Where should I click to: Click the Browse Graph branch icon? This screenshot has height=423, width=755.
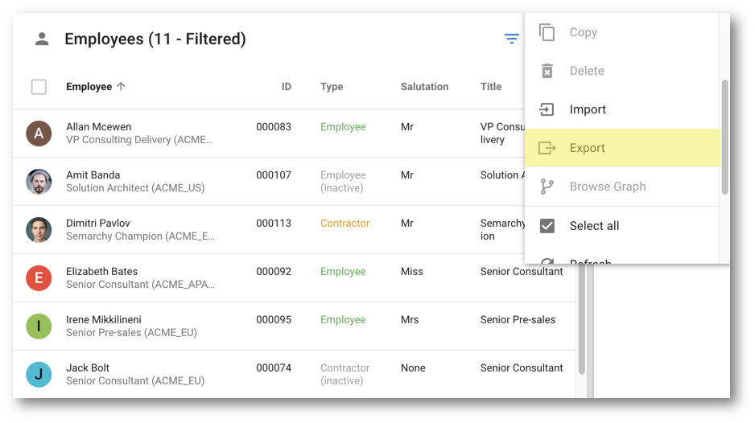547,187
